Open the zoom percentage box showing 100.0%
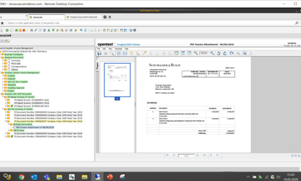Viewport: 301px width, 181px height. [204, 53]
